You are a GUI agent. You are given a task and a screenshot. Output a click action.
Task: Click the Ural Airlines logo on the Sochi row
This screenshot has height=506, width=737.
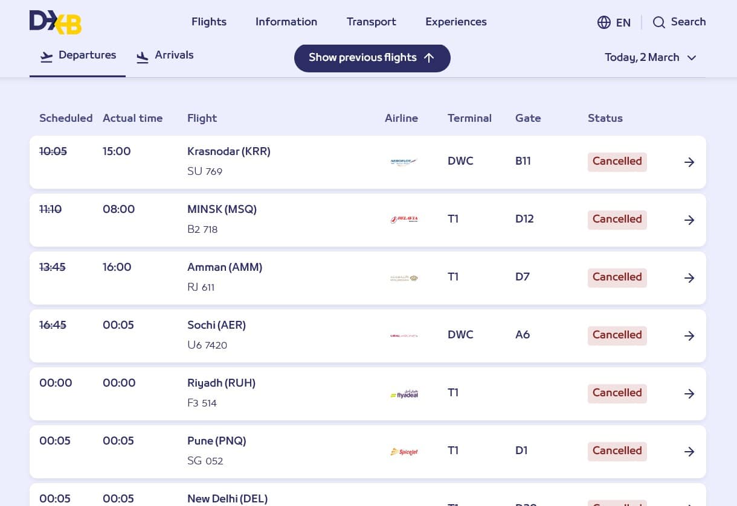404,335
